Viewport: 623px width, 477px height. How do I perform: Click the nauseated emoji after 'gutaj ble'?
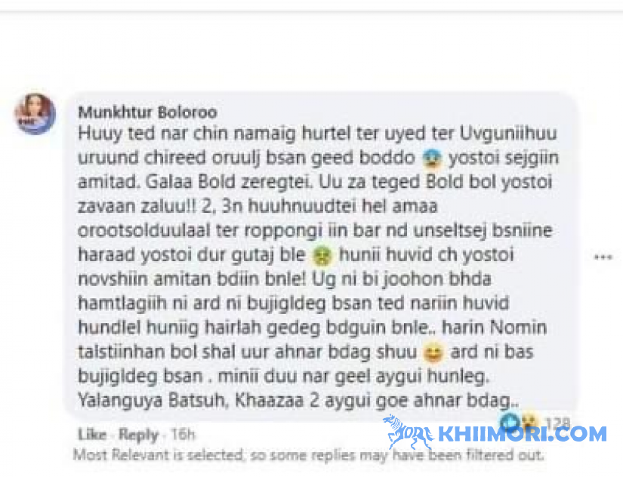pyautogui.click(x=322, y=255)
